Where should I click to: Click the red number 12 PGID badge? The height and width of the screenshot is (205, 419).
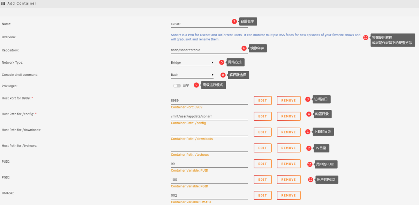[x=311, y=180]
